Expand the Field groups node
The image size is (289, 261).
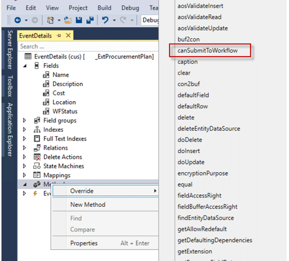(24, 121)
